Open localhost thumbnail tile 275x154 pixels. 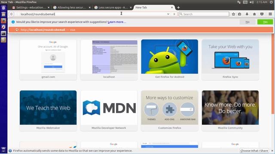pyautogui.click(x=109, y=59)
